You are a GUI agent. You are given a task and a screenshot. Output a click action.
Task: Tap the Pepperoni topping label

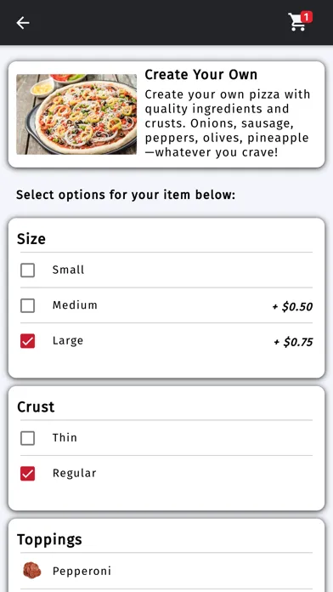pyautogui.click(x=82, y=571)
